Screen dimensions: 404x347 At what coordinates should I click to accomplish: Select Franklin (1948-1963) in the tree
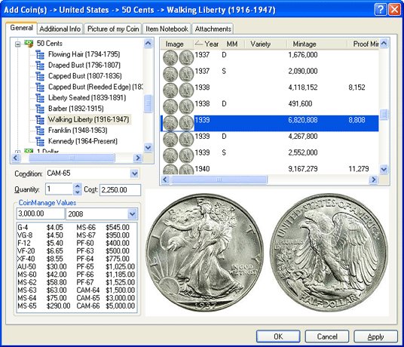(x=78, y=131)
